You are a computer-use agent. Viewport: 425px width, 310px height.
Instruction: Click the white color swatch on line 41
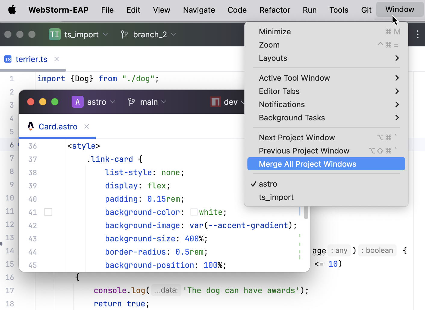pos(194,212)
